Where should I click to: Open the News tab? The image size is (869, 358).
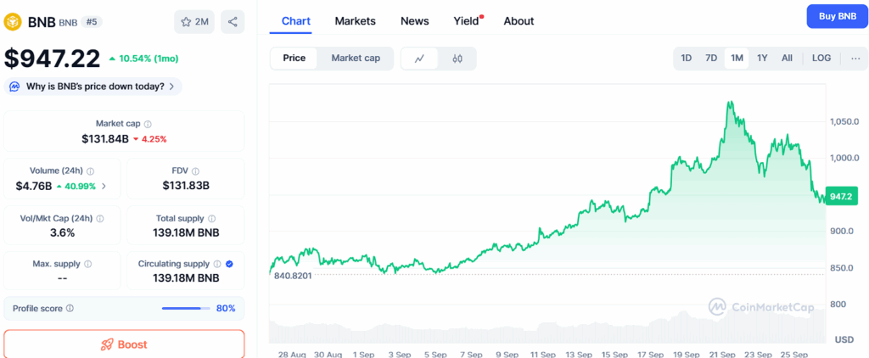coord(414,21)
